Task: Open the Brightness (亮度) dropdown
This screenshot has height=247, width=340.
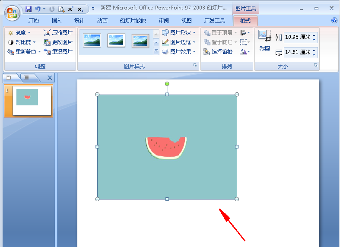Action: pyautogui.click(x=19, y=33)
